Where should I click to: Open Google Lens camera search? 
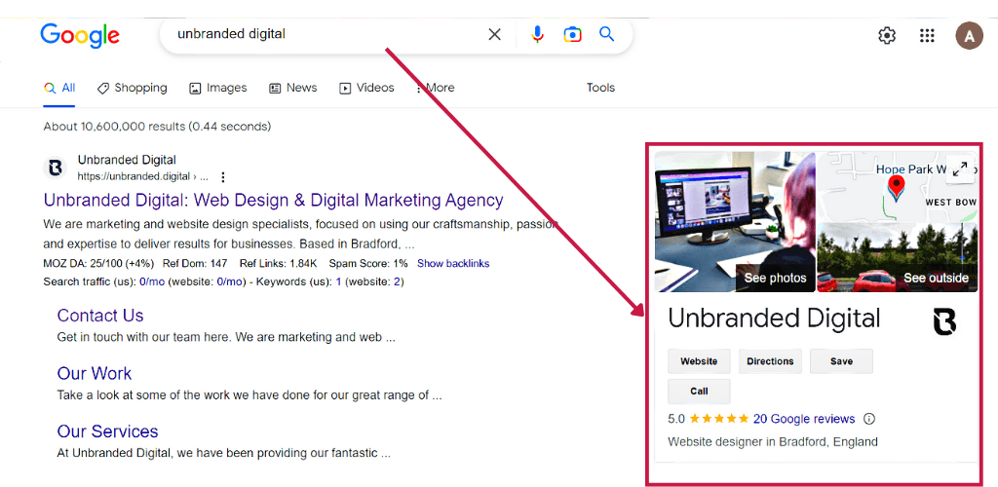pos(572,35)
